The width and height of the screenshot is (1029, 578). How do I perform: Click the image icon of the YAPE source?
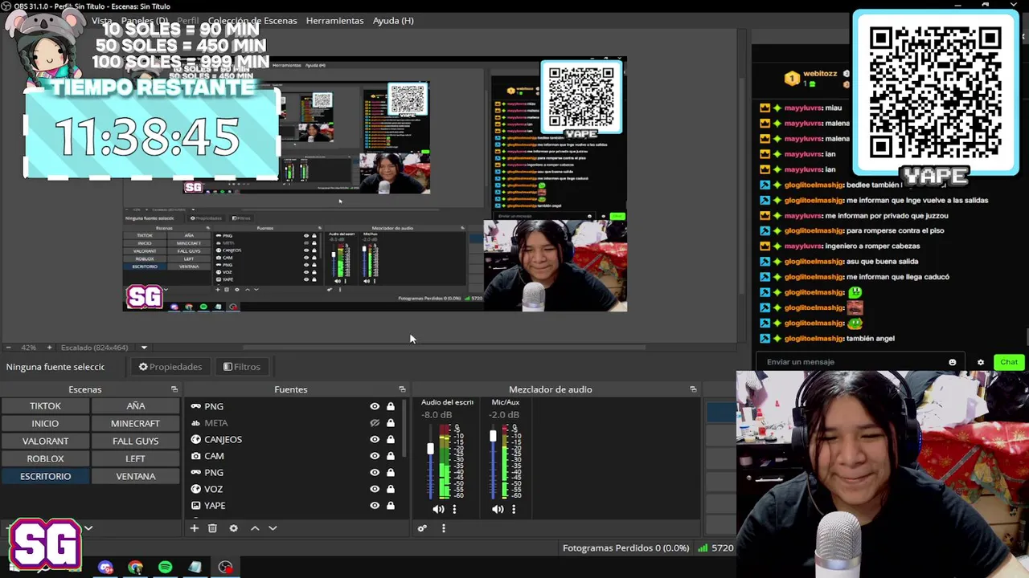pyautogui.click(x=195, y=506)
